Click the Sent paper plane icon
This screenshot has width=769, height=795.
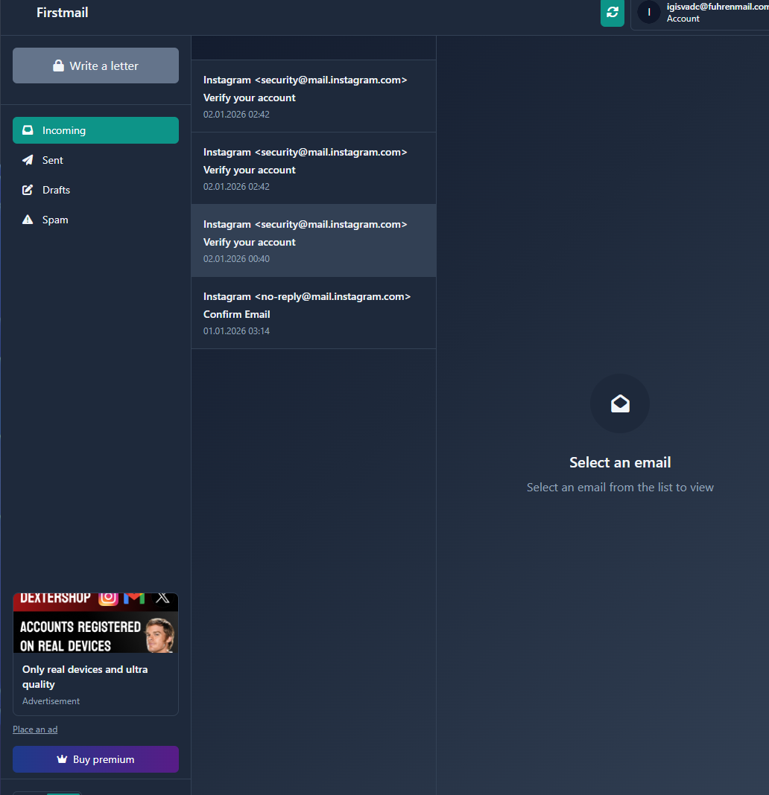[28, 160]
